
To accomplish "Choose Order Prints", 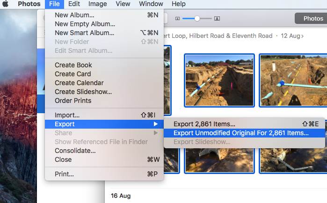I will 73,101.
